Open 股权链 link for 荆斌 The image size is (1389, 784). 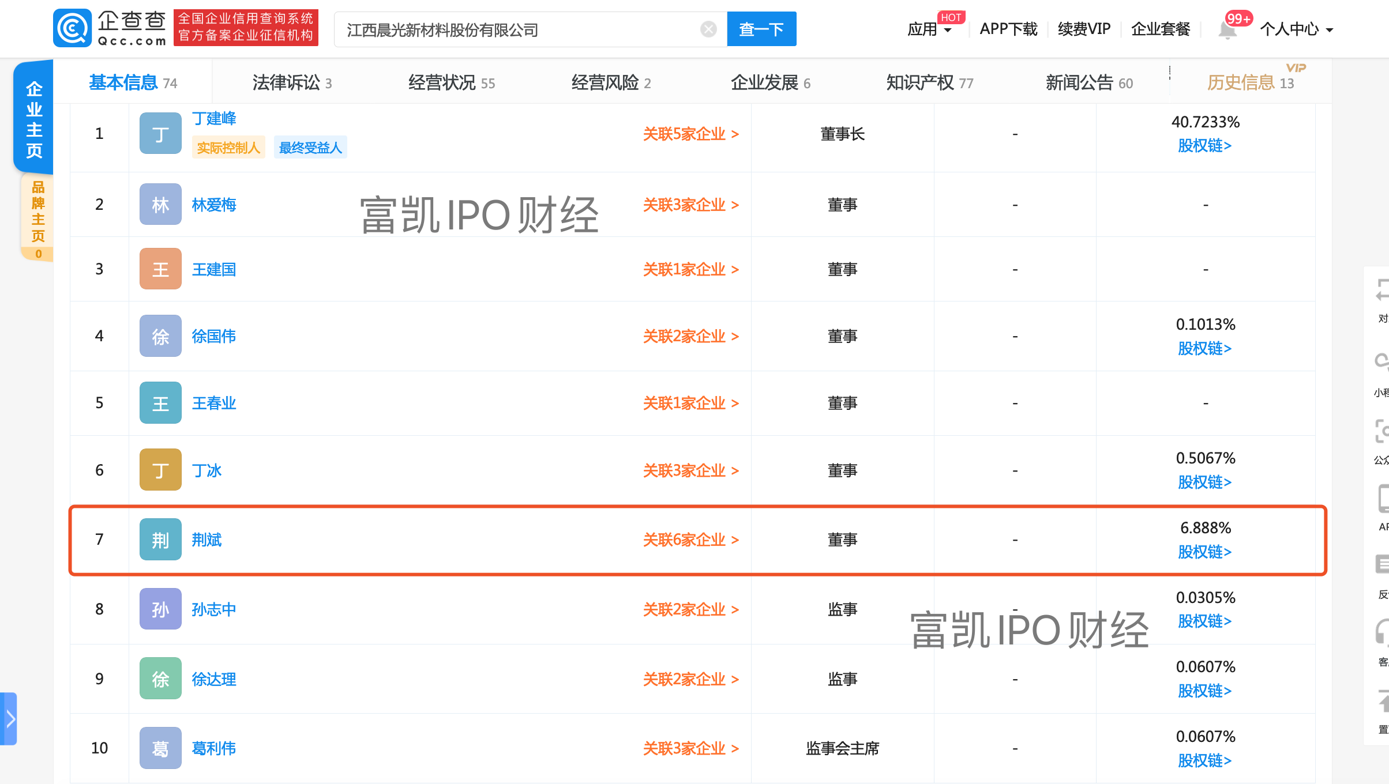coord(1204,552)
